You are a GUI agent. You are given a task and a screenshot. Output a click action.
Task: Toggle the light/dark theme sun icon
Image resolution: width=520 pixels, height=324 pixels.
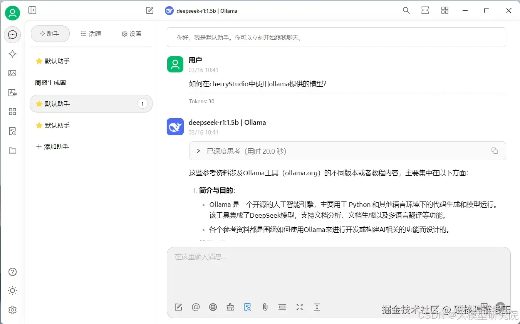point(12,291)
